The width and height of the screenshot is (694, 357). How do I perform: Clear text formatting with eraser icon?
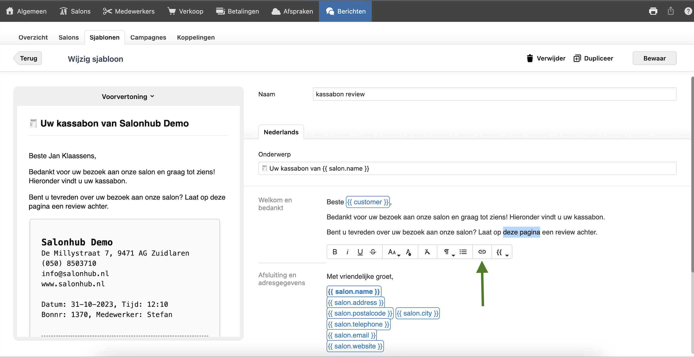click(427, 252)
